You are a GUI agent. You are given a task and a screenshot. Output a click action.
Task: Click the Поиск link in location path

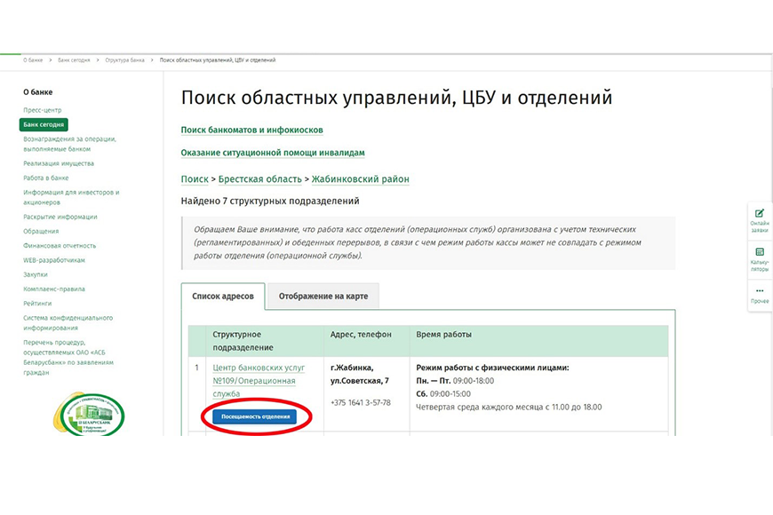click(195, 179)
